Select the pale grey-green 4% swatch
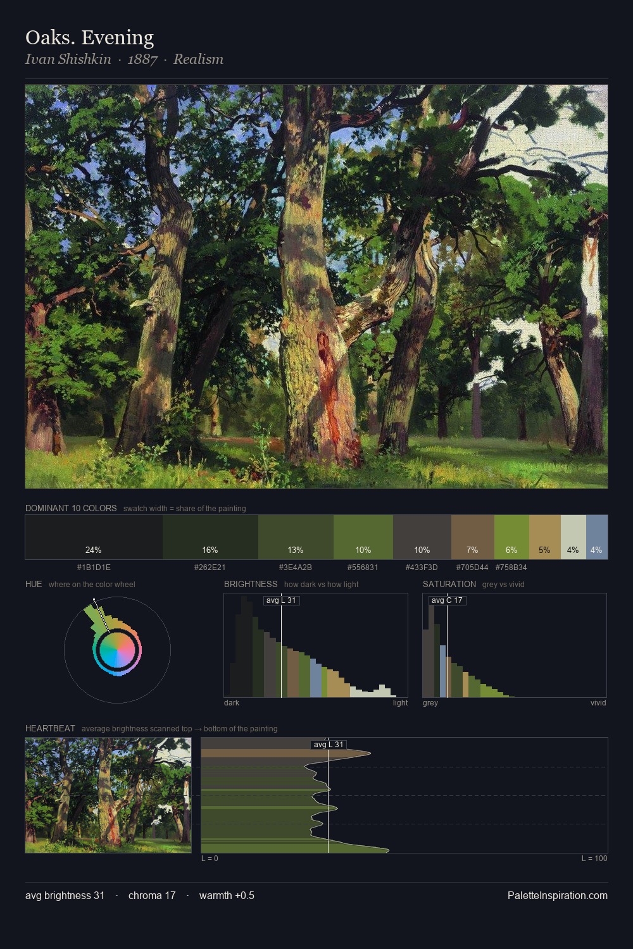 pyautogui.click(x=573, y=537)
